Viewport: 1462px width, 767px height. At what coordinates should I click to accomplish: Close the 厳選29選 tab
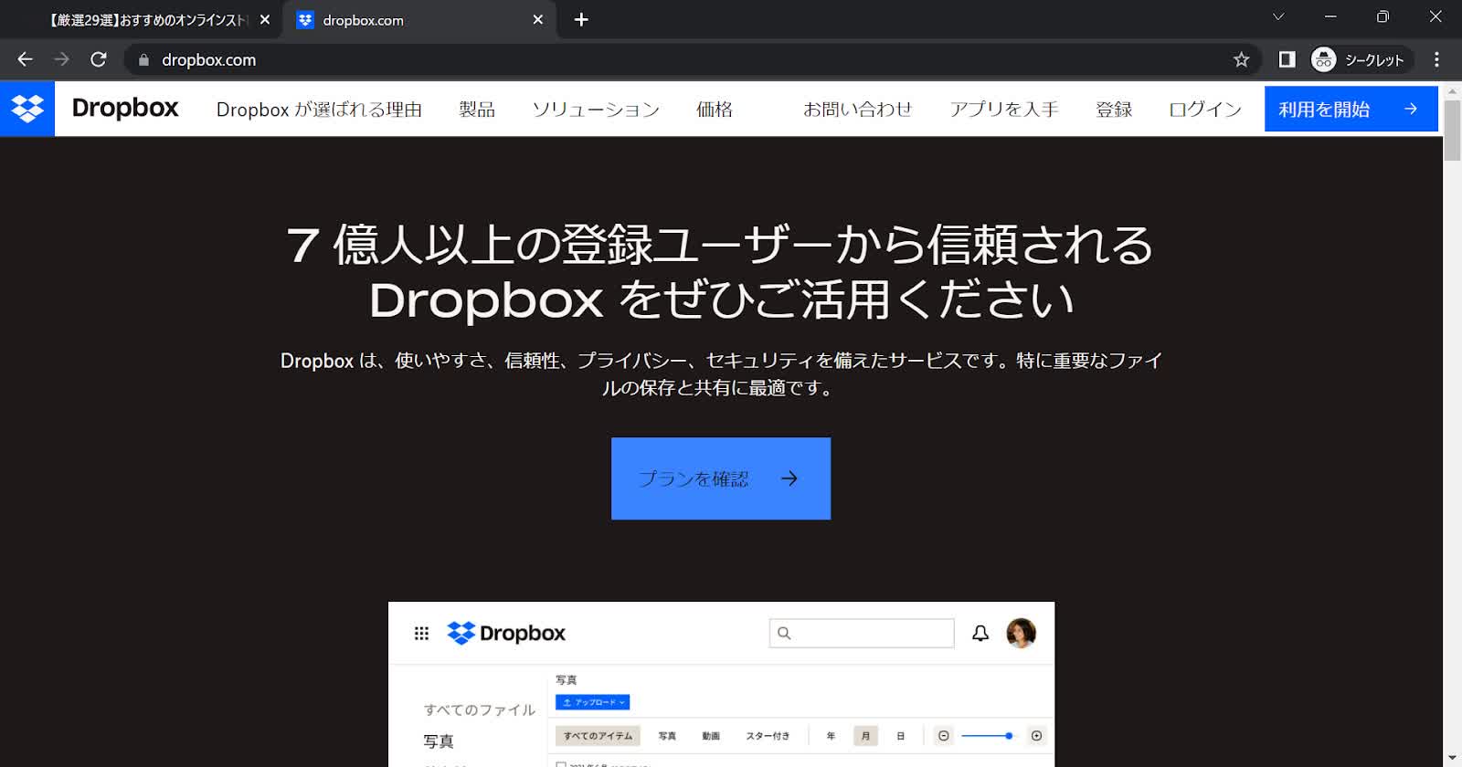click(264, 19)
